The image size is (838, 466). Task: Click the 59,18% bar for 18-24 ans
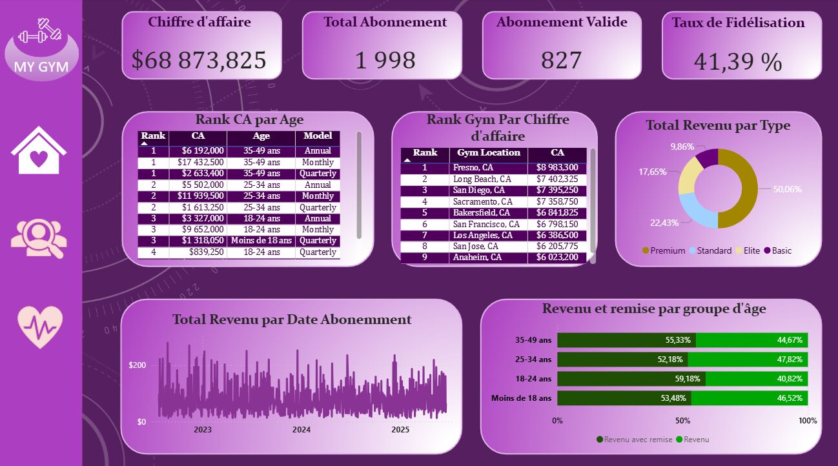point(631,379)
